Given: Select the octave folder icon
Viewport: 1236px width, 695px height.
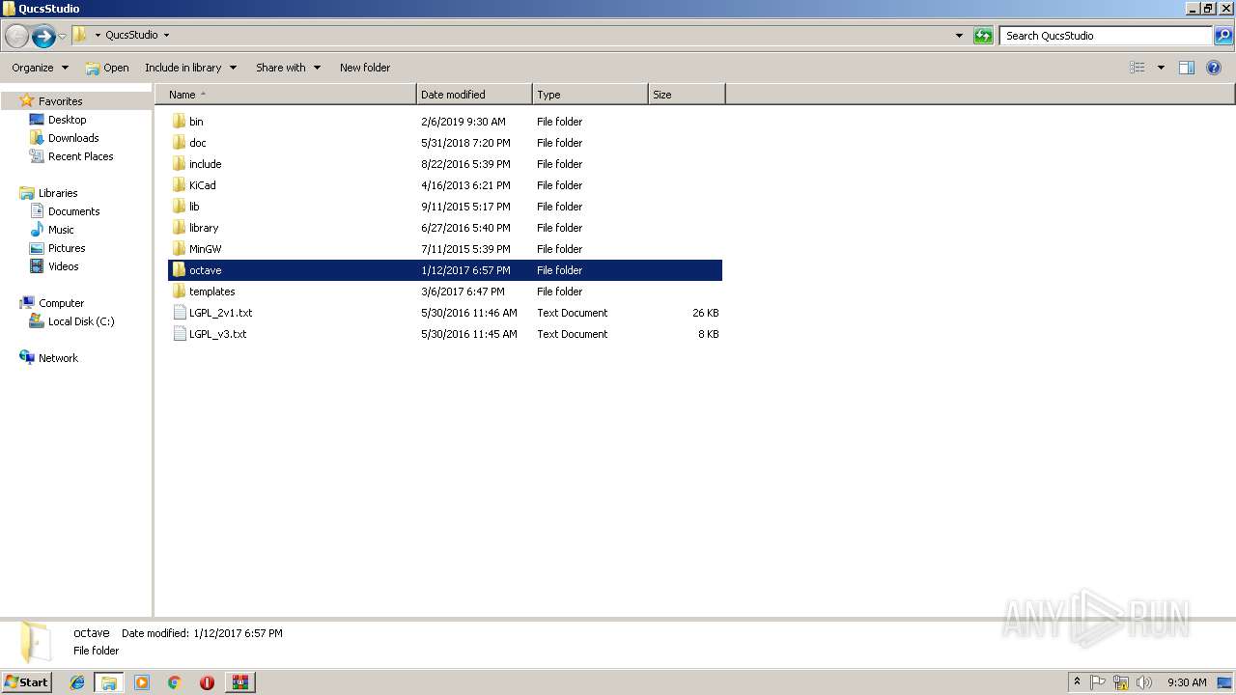Looking at the screenshot, I should pyautogui.click(x=179, y=270).
